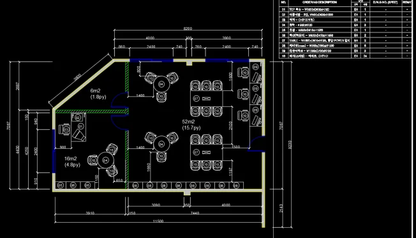The height and width of the screenshot is (238, 416).
Task: Pick the 8200 overall top dimension text
Action: pyautogui.click(x=188, y=29)
